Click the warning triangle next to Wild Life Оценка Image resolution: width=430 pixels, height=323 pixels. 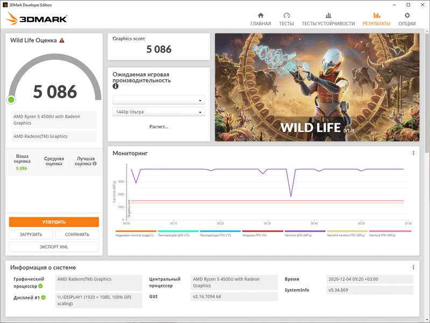coord(62,40)
